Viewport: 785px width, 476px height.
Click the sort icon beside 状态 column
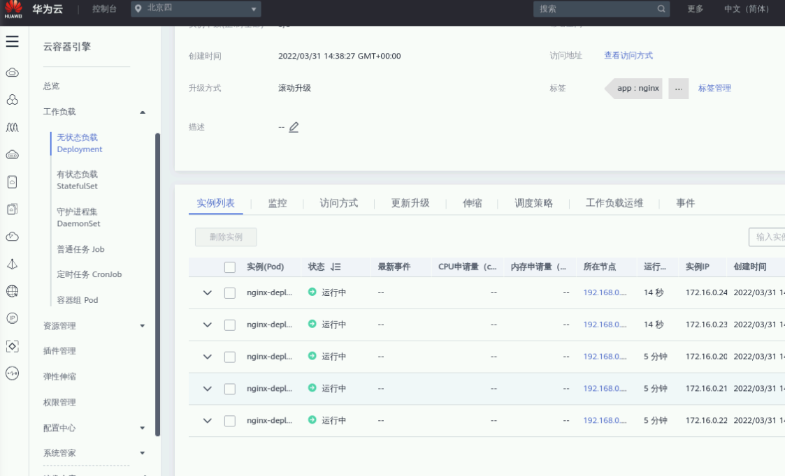[x=336, y=267]
